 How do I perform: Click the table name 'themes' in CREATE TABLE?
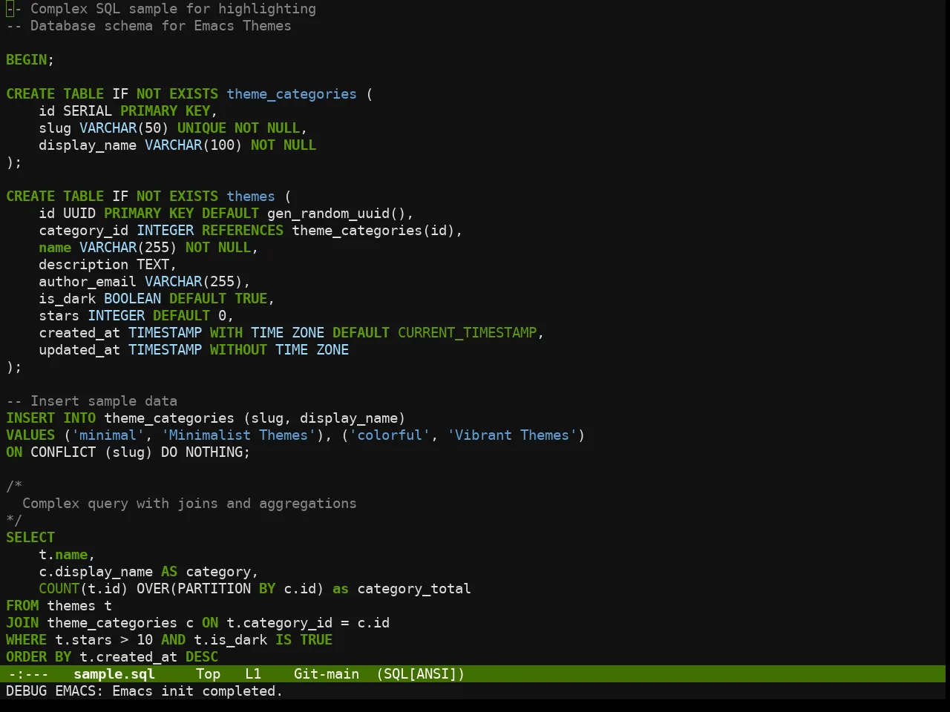coord(251,197)
